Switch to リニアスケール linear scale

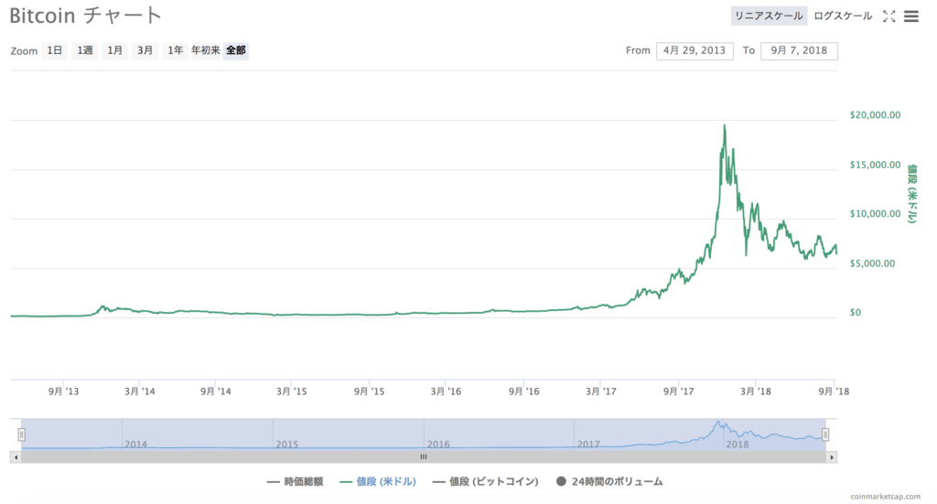click(x=769, y=16)
